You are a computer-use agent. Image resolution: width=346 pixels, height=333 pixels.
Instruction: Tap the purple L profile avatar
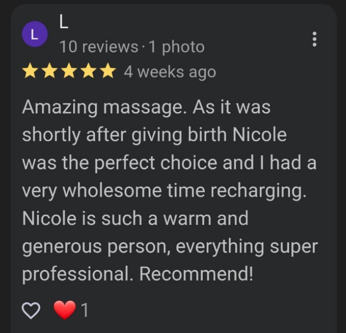[35, 34]
